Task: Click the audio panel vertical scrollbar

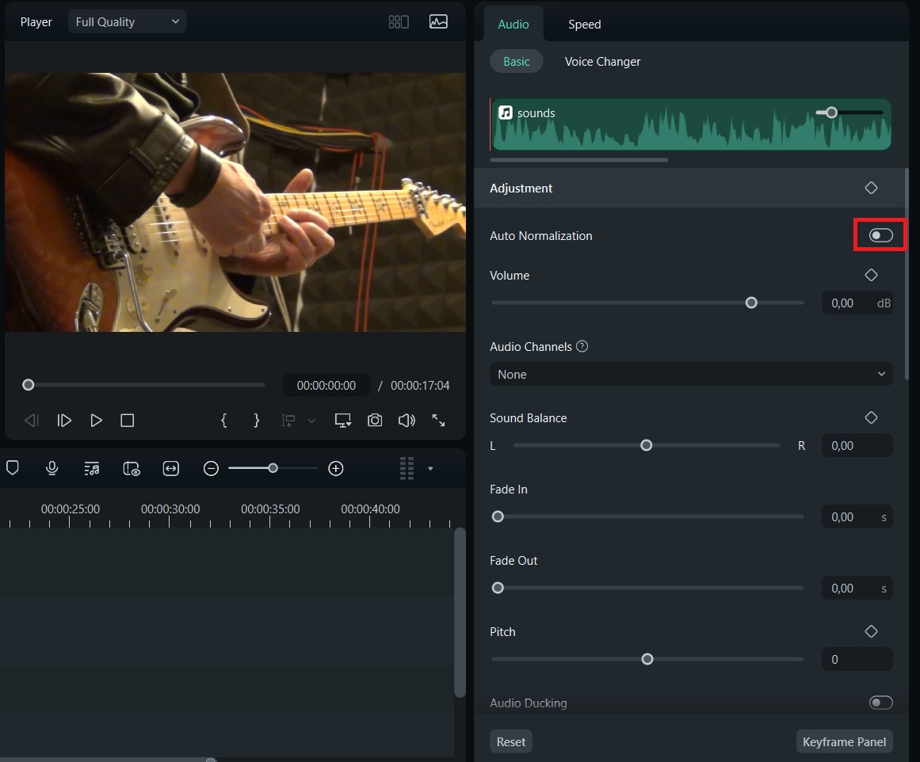Action: pos(907,273)
